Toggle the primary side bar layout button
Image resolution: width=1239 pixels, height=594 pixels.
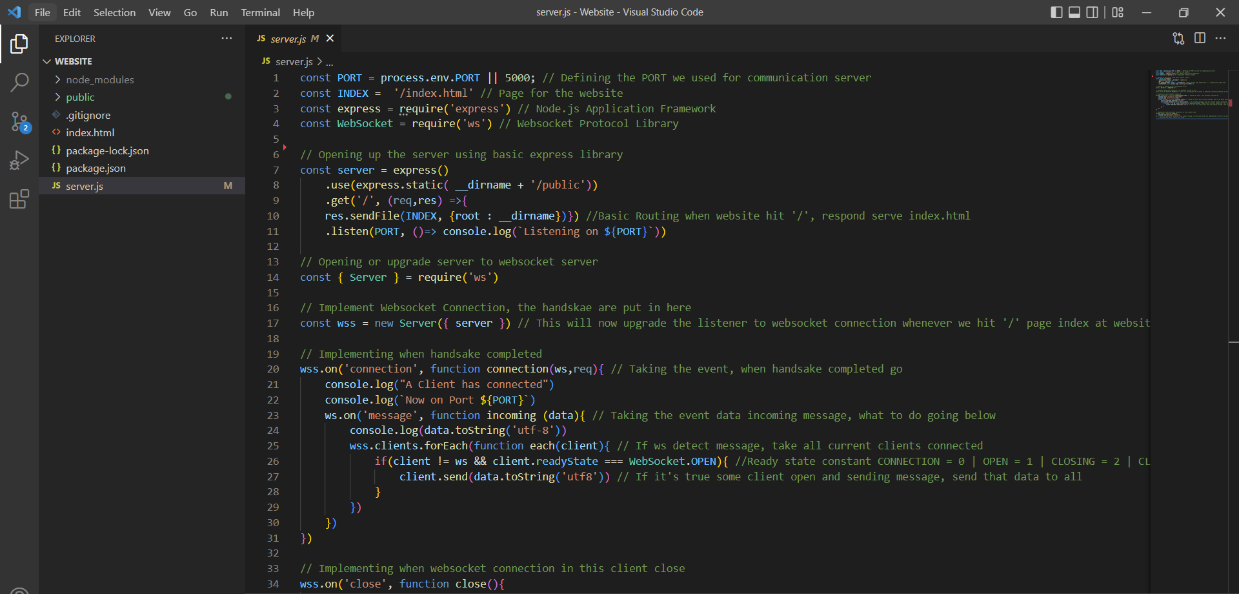click(1056, 12)
